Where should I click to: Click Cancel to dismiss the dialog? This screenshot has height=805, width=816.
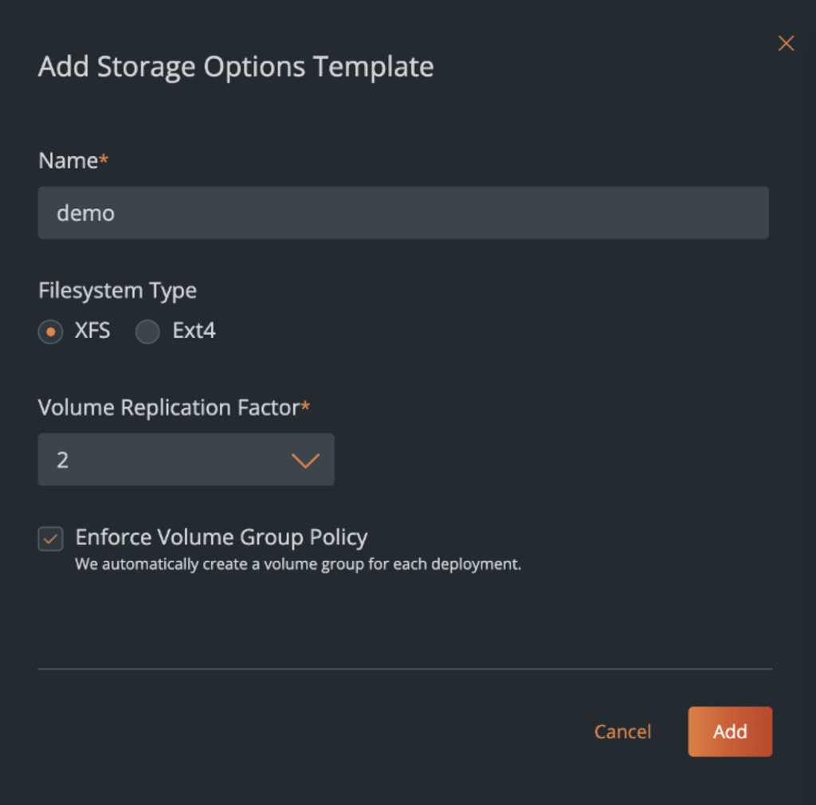622,732
